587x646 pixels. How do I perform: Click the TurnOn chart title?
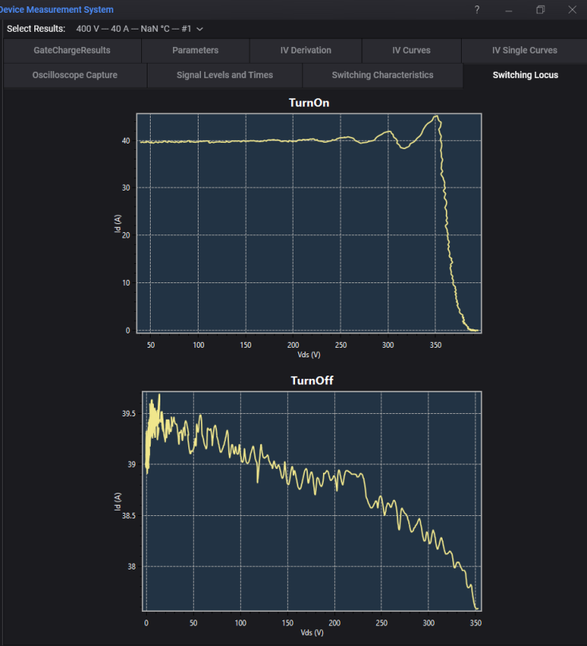point(309,103)
